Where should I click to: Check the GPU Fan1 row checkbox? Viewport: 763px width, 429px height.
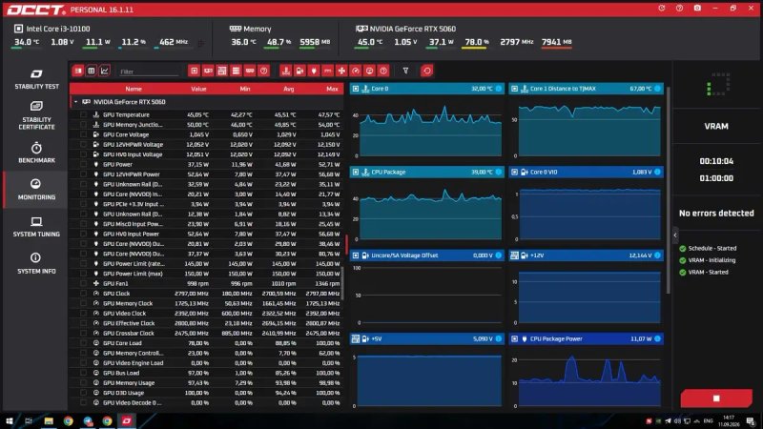point(83,283)
